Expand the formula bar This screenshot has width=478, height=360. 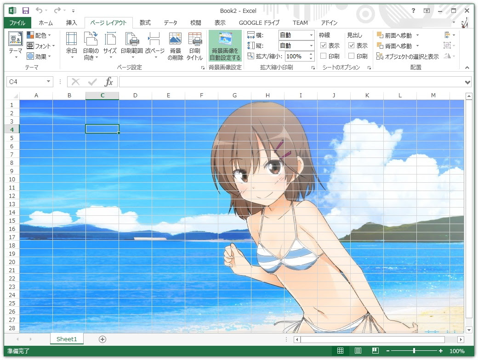point(467,82)
